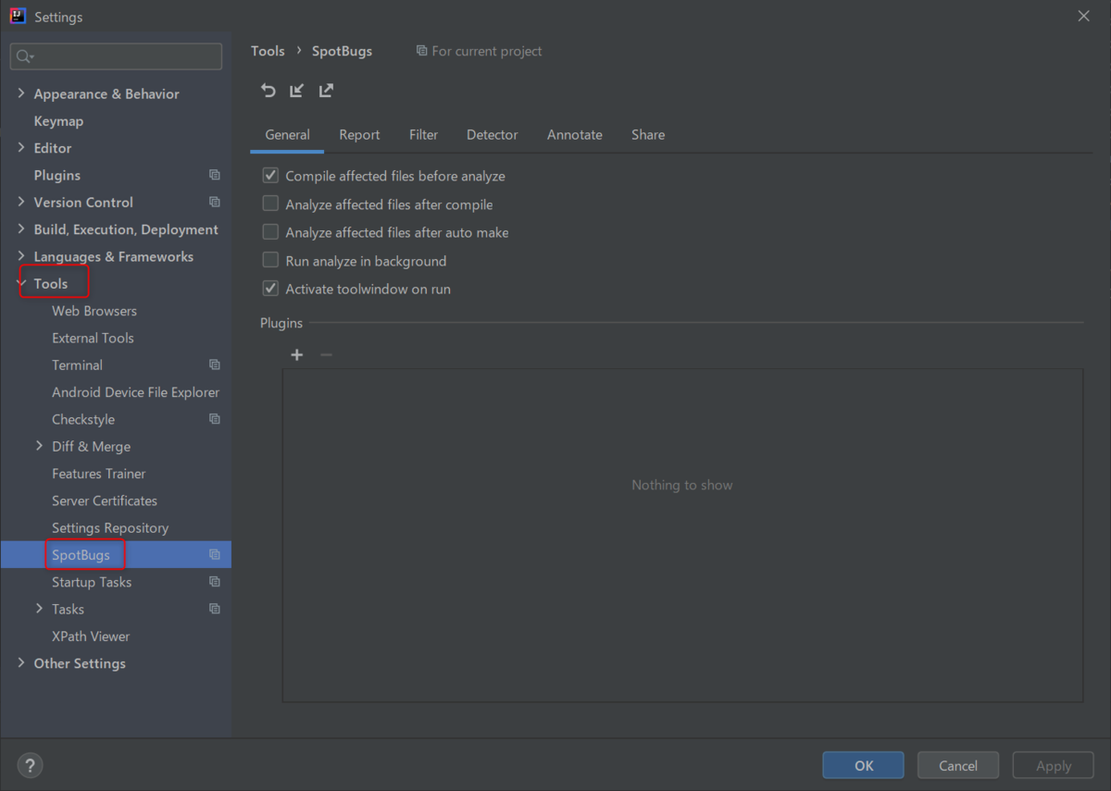
Task: Uncheck Activate toolwindow on run
Action: 269,289
